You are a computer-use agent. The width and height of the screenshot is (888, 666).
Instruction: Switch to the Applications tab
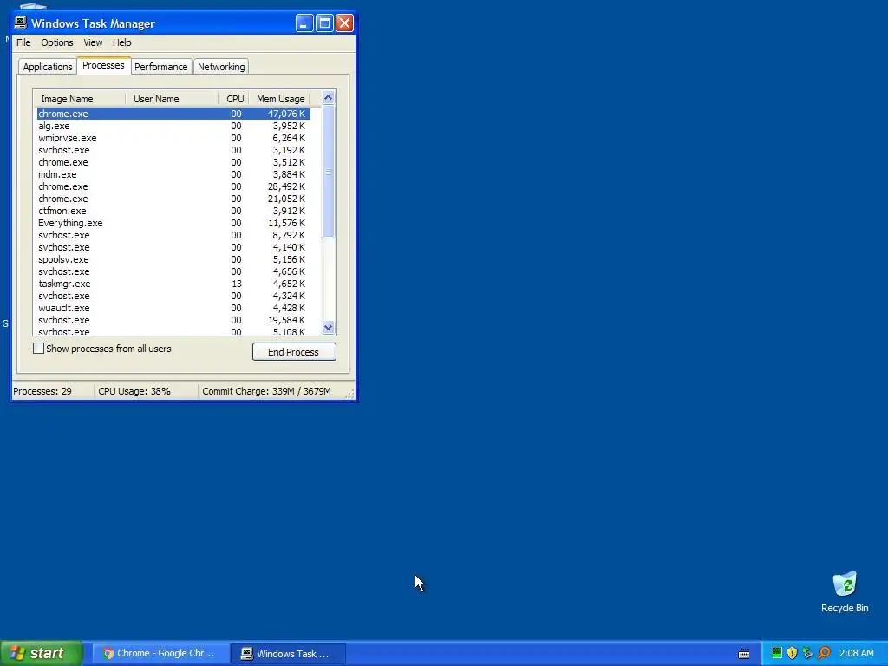click(x=48, y=67)
